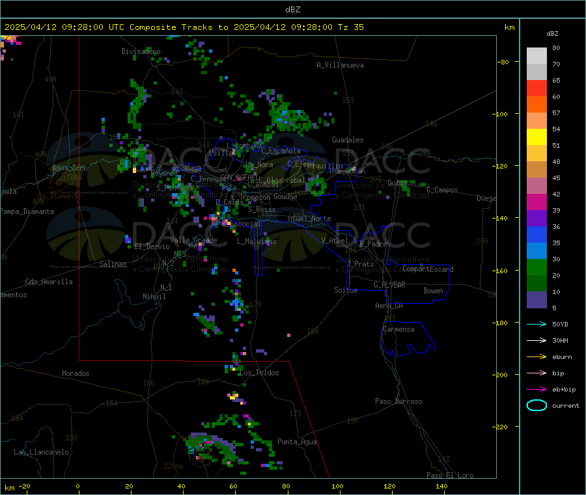This screenshot has width=586, height=495.
Task: Pick the dotted yellow swatch in dBZ scale
Action: [537, 137]
